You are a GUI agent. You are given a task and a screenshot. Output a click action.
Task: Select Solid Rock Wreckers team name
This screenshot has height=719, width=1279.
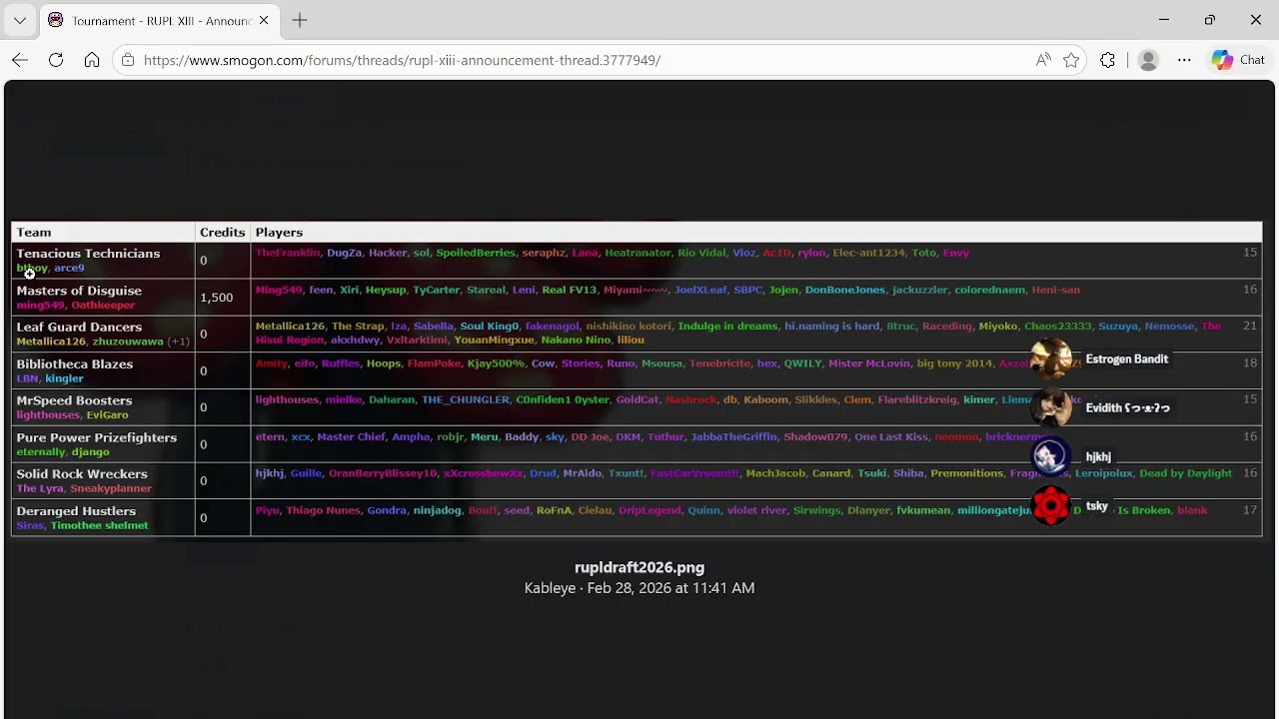coord(82,474)
